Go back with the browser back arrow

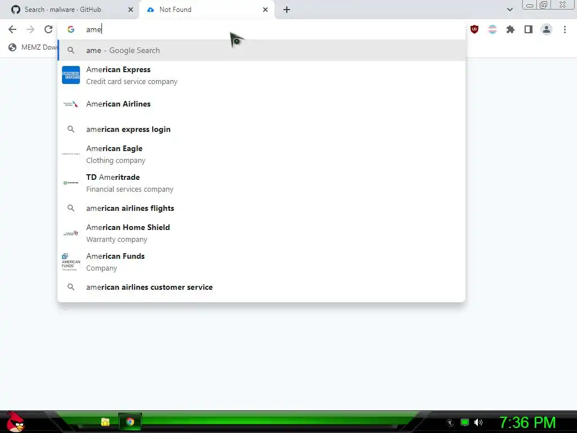12,29
